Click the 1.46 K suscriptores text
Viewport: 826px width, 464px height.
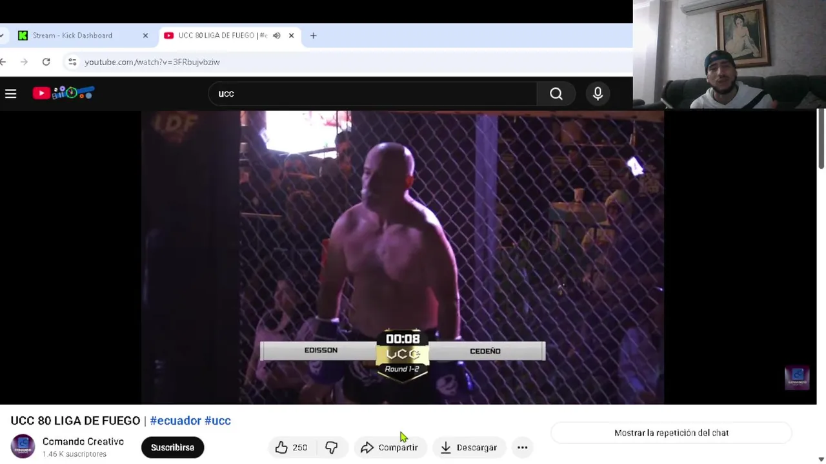pyautogui.click(x=74, y=454)
